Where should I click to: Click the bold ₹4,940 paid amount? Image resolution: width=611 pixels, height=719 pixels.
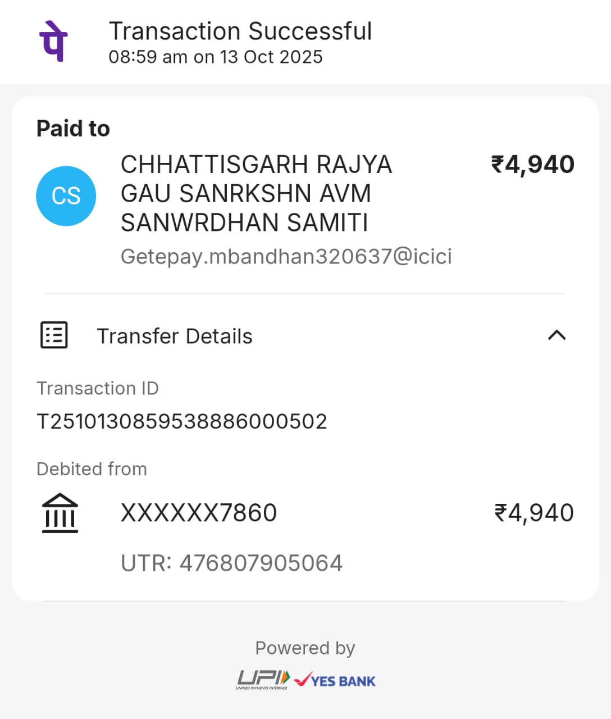coord(532,165)
